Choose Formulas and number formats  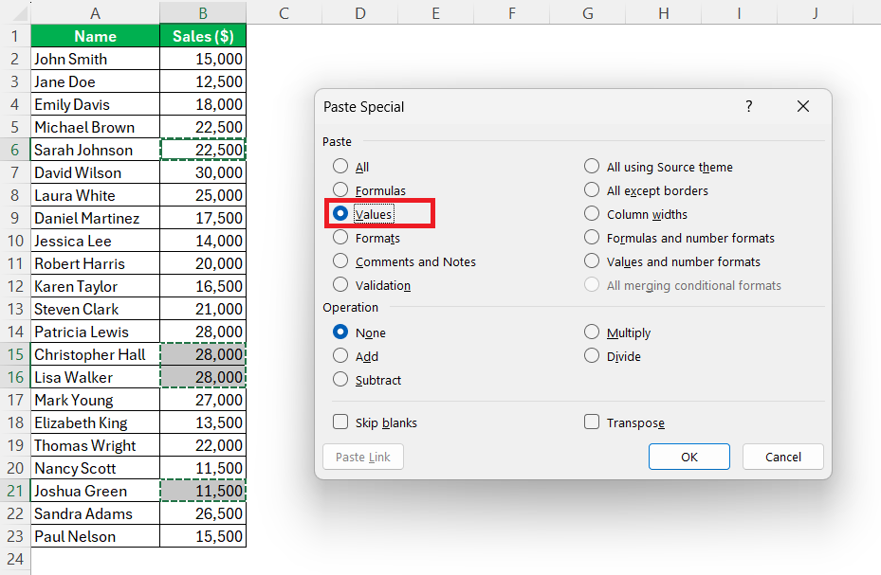tap(679, 238)
